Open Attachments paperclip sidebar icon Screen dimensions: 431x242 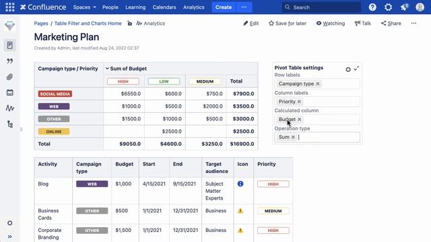(x=10, y=77)
